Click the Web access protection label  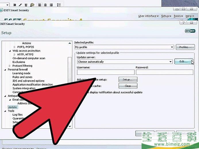pos(26,51)
